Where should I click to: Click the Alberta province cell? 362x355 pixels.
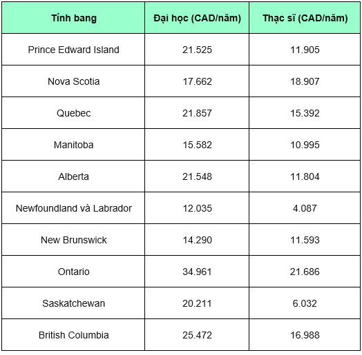[73, 176]
